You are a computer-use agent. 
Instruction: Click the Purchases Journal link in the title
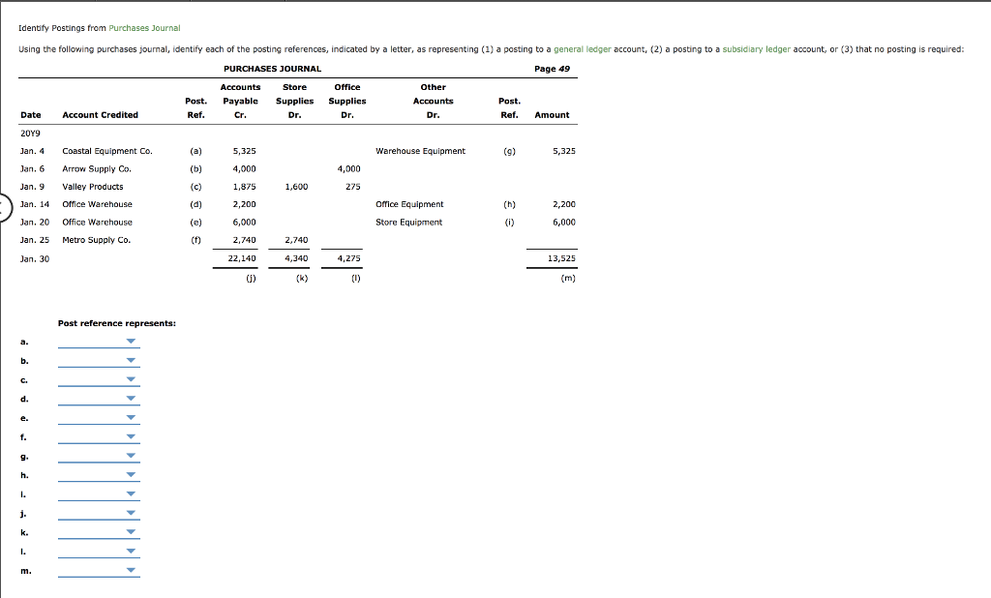[x=145, y=28]
